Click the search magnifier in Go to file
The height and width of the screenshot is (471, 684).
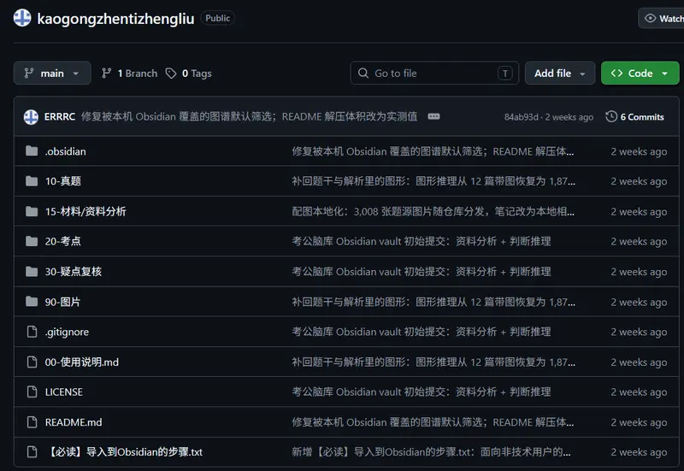(x=363, y=73)
